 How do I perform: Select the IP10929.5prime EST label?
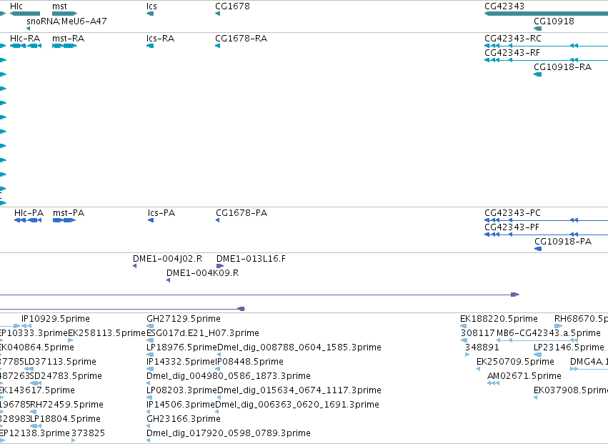(56, 319)
